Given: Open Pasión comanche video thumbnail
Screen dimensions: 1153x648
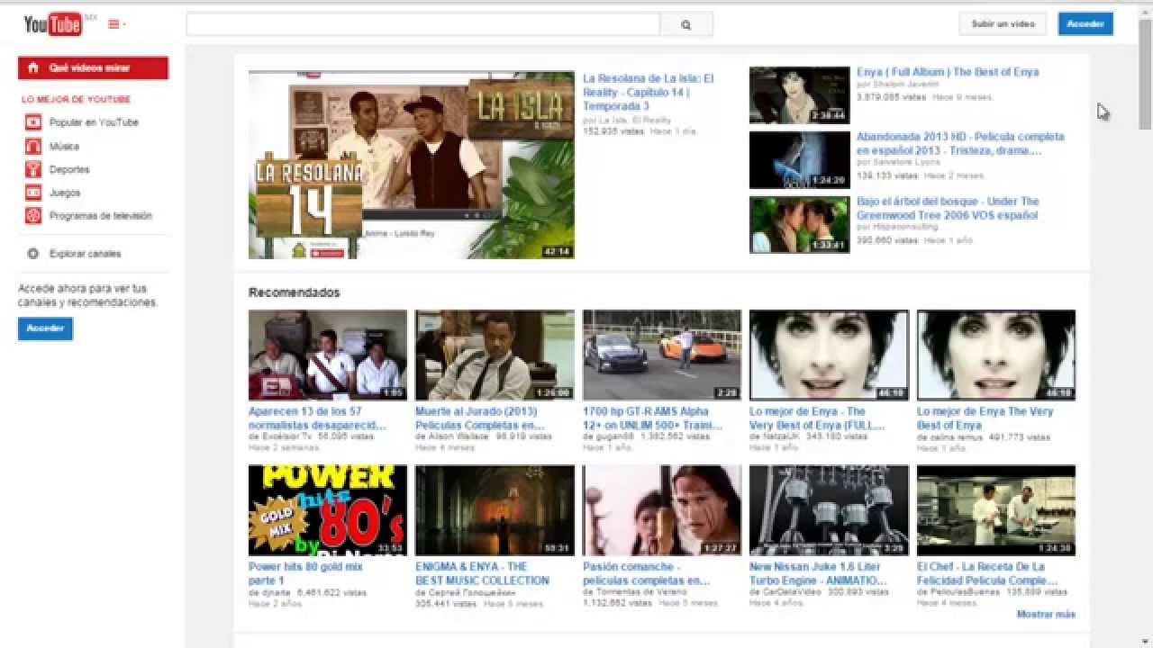Looking at the screenshot, I should click(662, 510).
